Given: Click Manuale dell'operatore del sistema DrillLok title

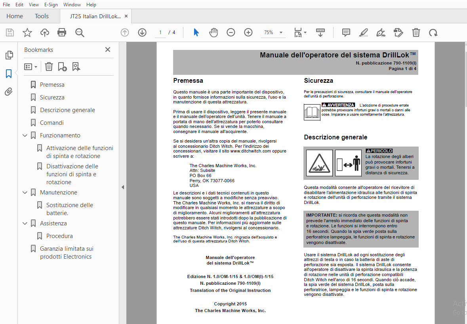Looking at the screenshot, I should pos(338,55).
